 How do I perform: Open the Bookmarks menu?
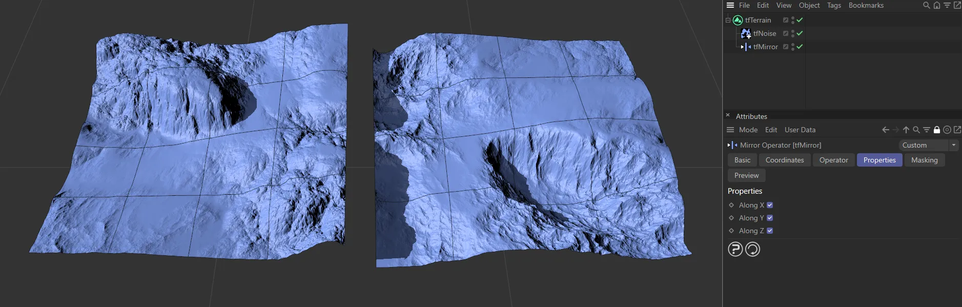(866, 6)
